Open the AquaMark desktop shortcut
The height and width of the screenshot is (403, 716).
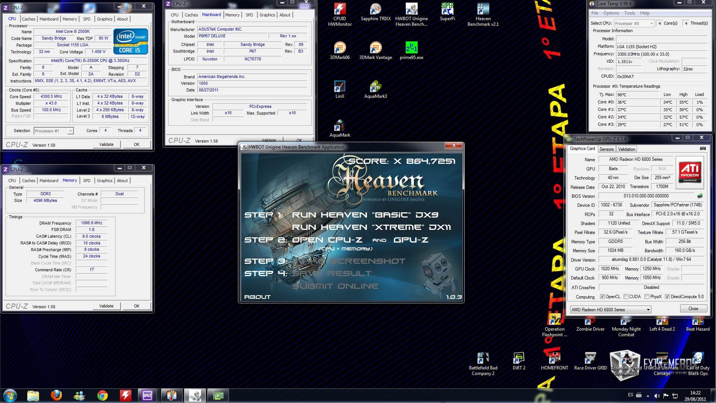point(340,128)
